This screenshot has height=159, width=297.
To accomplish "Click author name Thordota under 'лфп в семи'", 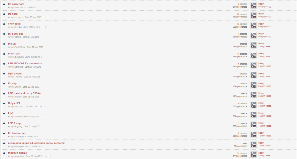I will click(x=18, y=77).
